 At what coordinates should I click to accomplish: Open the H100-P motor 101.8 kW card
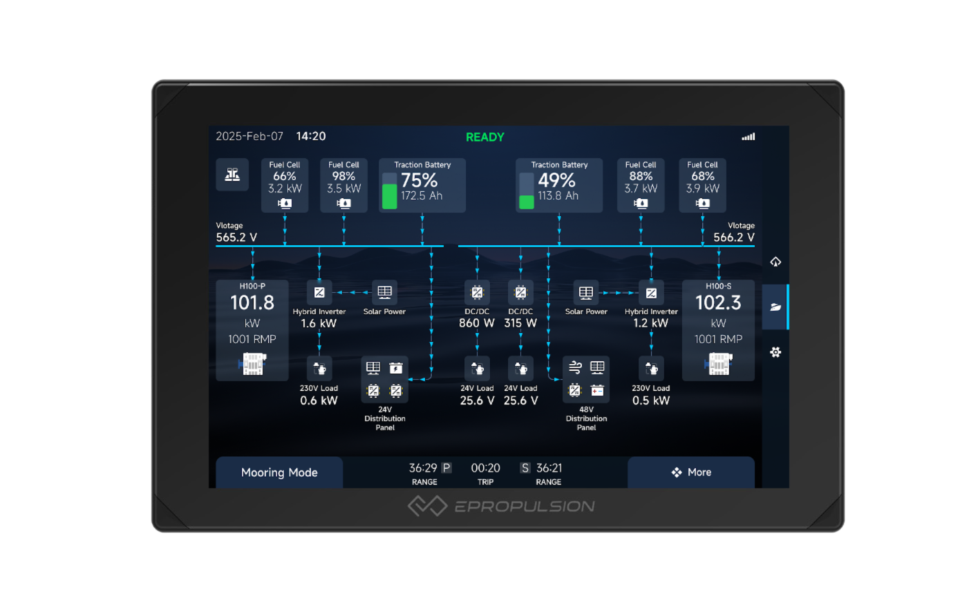pyautogui.click(x=252, y=330)
